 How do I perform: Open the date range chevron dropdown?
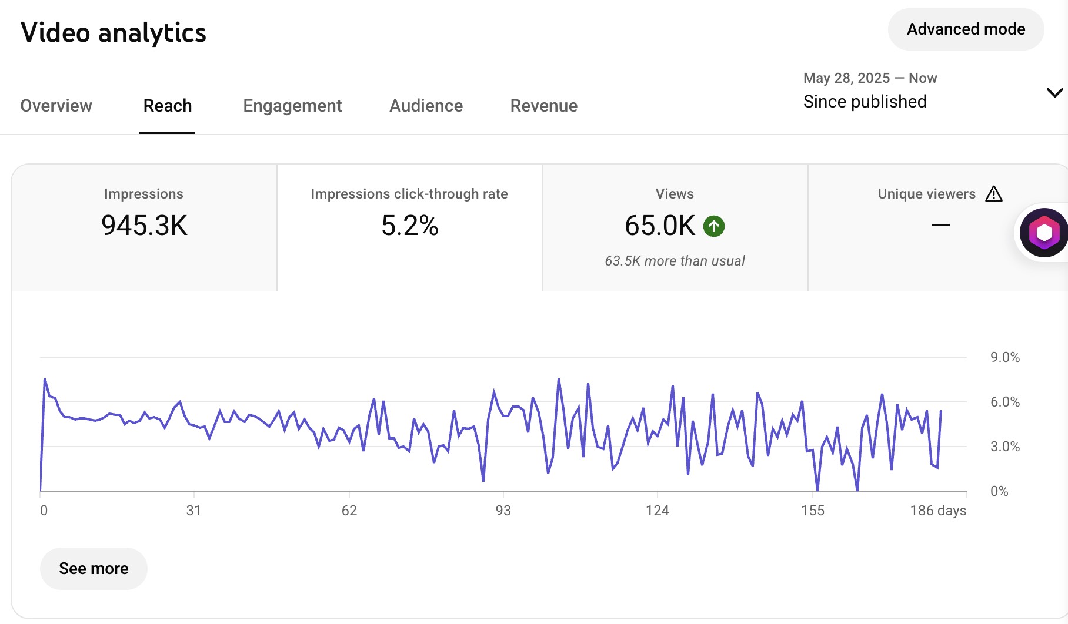(x=1054, y=92)
